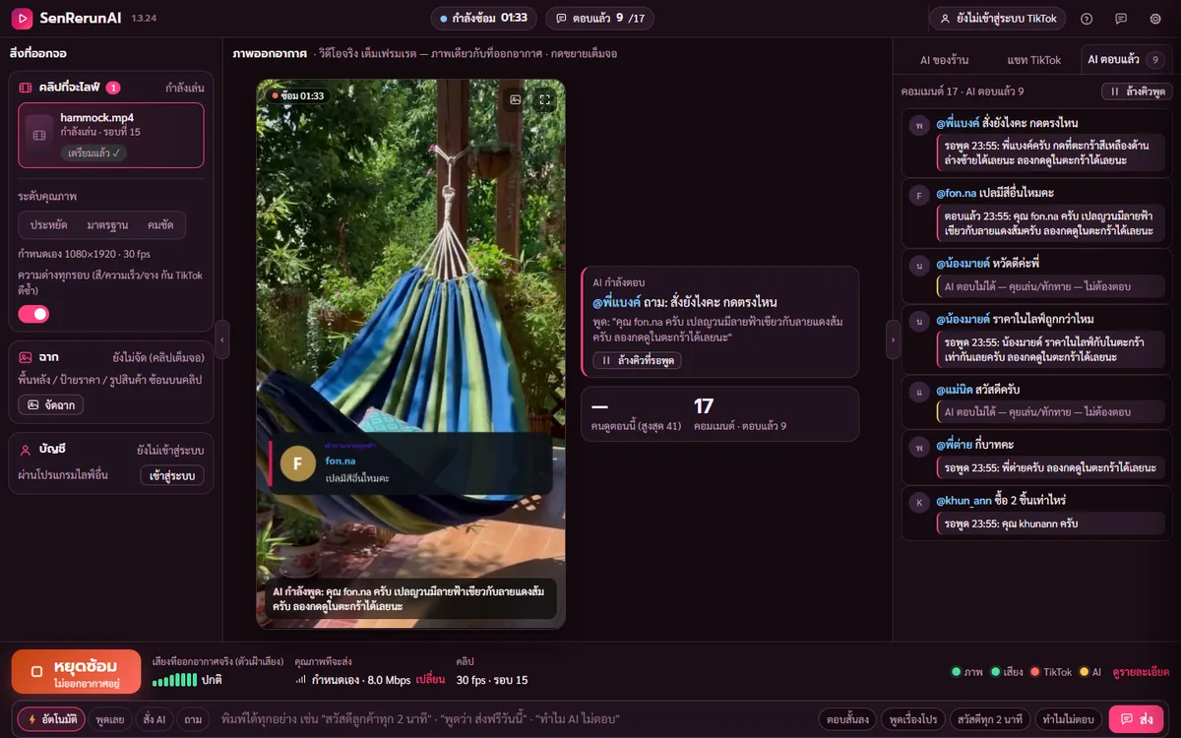Click the เข้าสู่ระบบ login button

(x=172, y=476)
